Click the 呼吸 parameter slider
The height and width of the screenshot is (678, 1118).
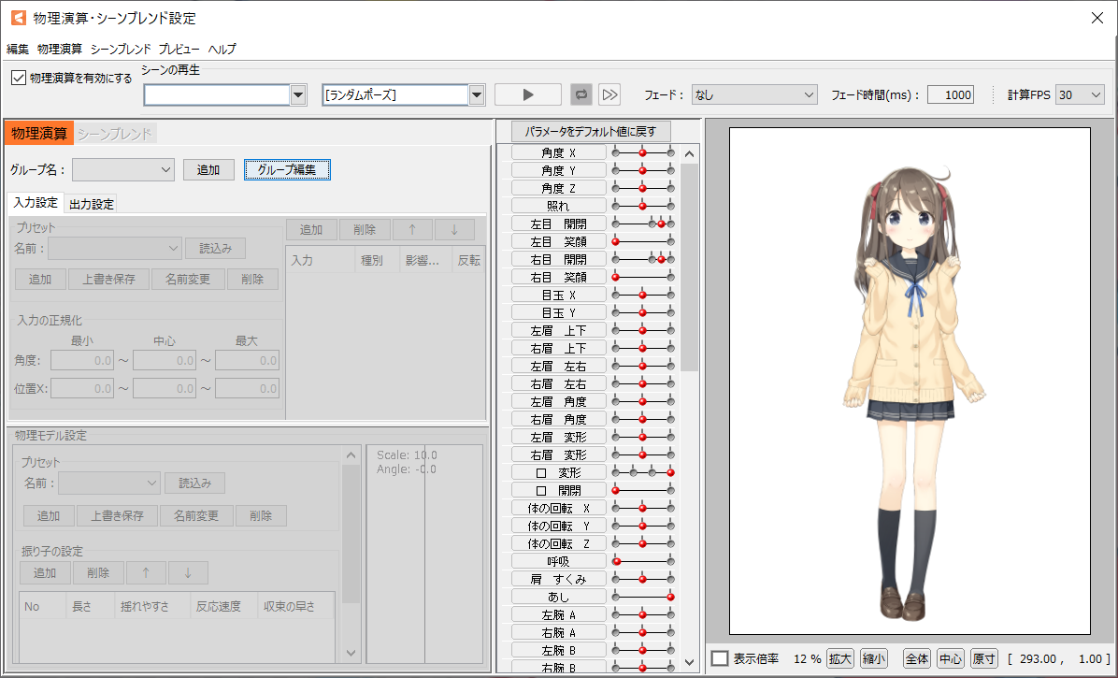click(643, 561)
